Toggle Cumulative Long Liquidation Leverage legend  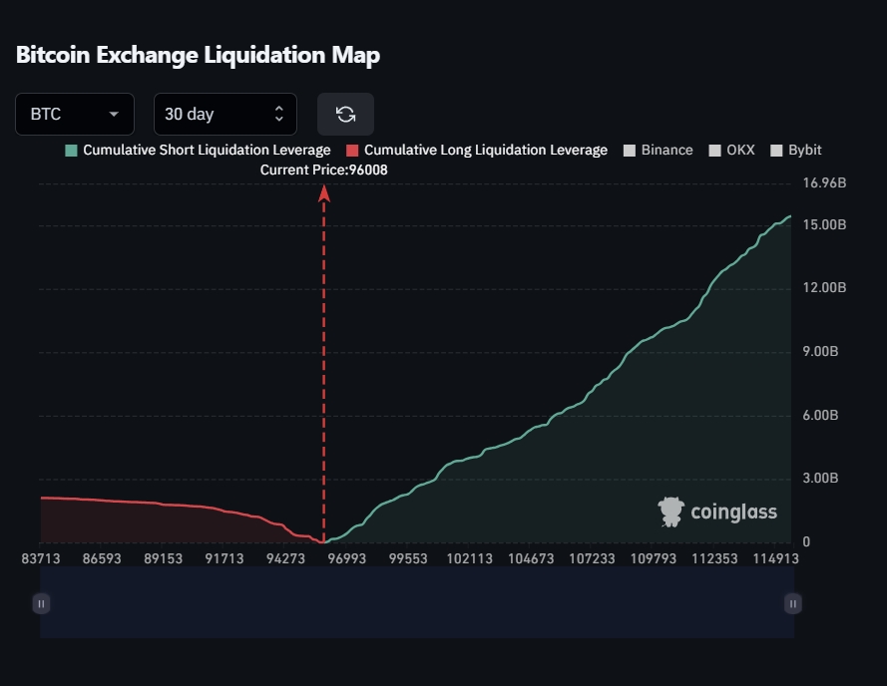485,150
